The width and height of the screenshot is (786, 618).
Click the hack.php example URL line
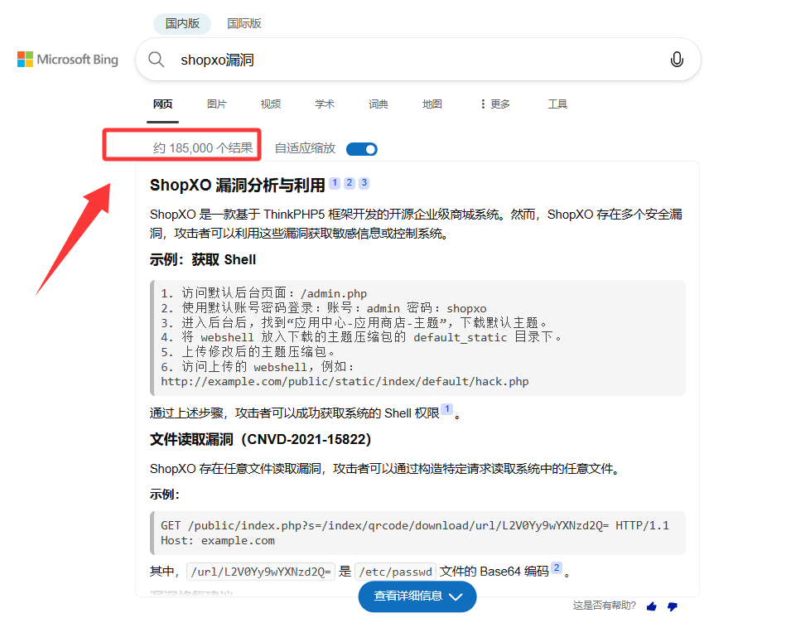[345, 381]
